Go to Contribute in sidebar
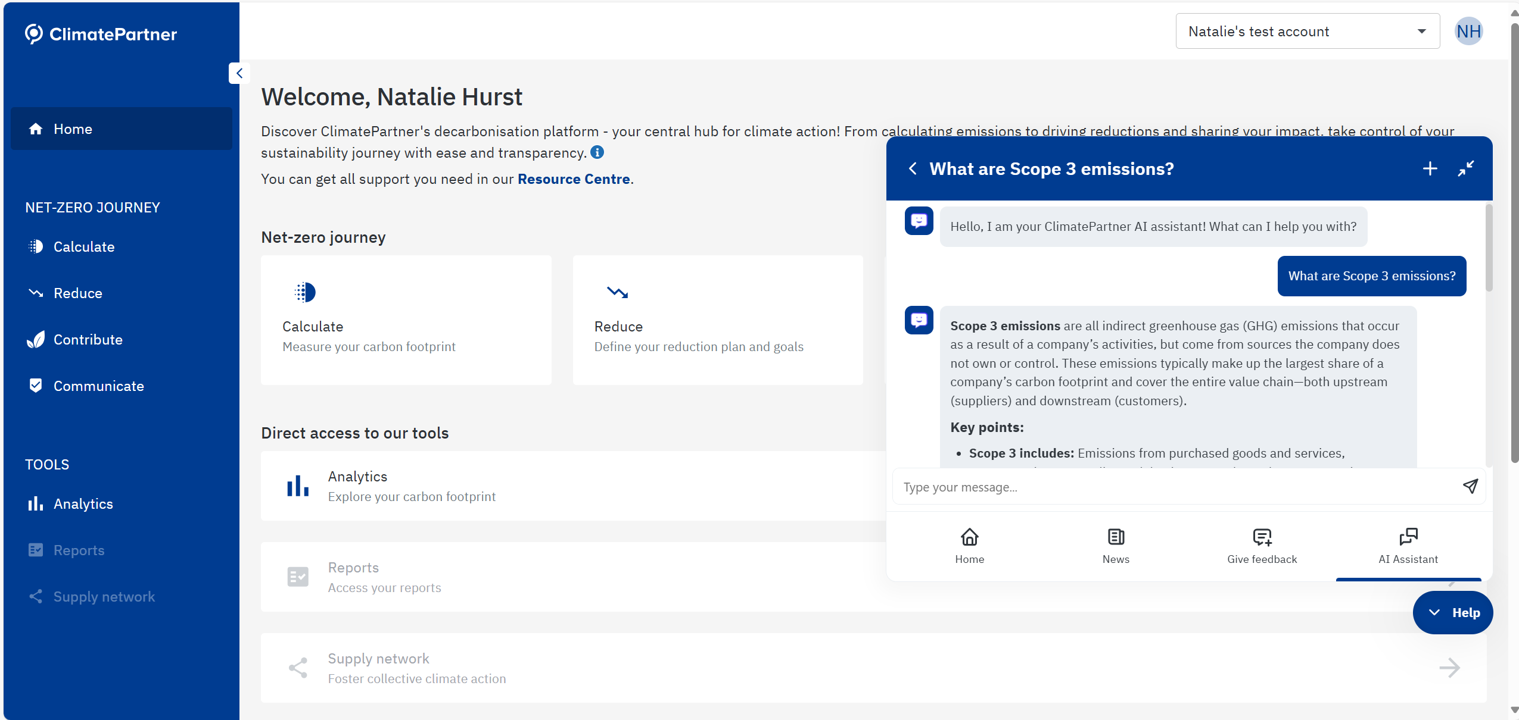This screenshot has width=1519, height=720. pos(88,340)
